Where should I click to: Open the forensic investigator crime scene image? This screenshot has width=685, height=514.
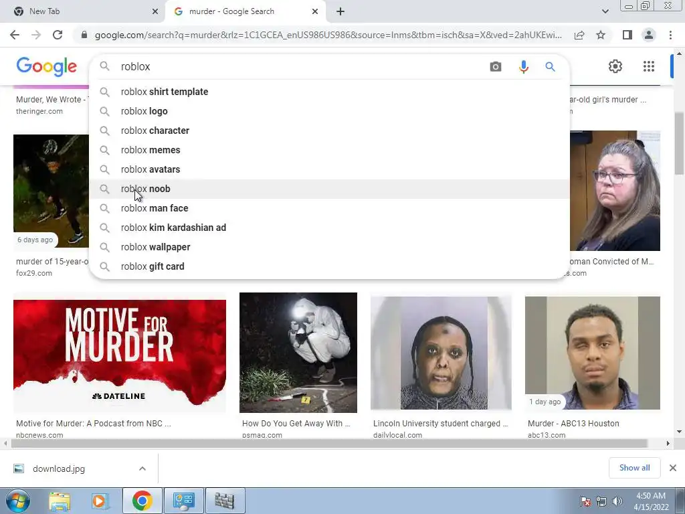[298, 352]
